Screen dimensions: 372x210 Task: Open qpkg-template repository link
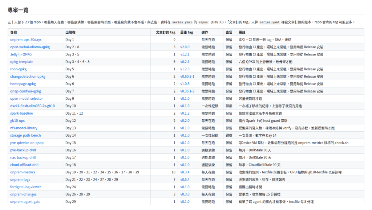tap(21, 62)
